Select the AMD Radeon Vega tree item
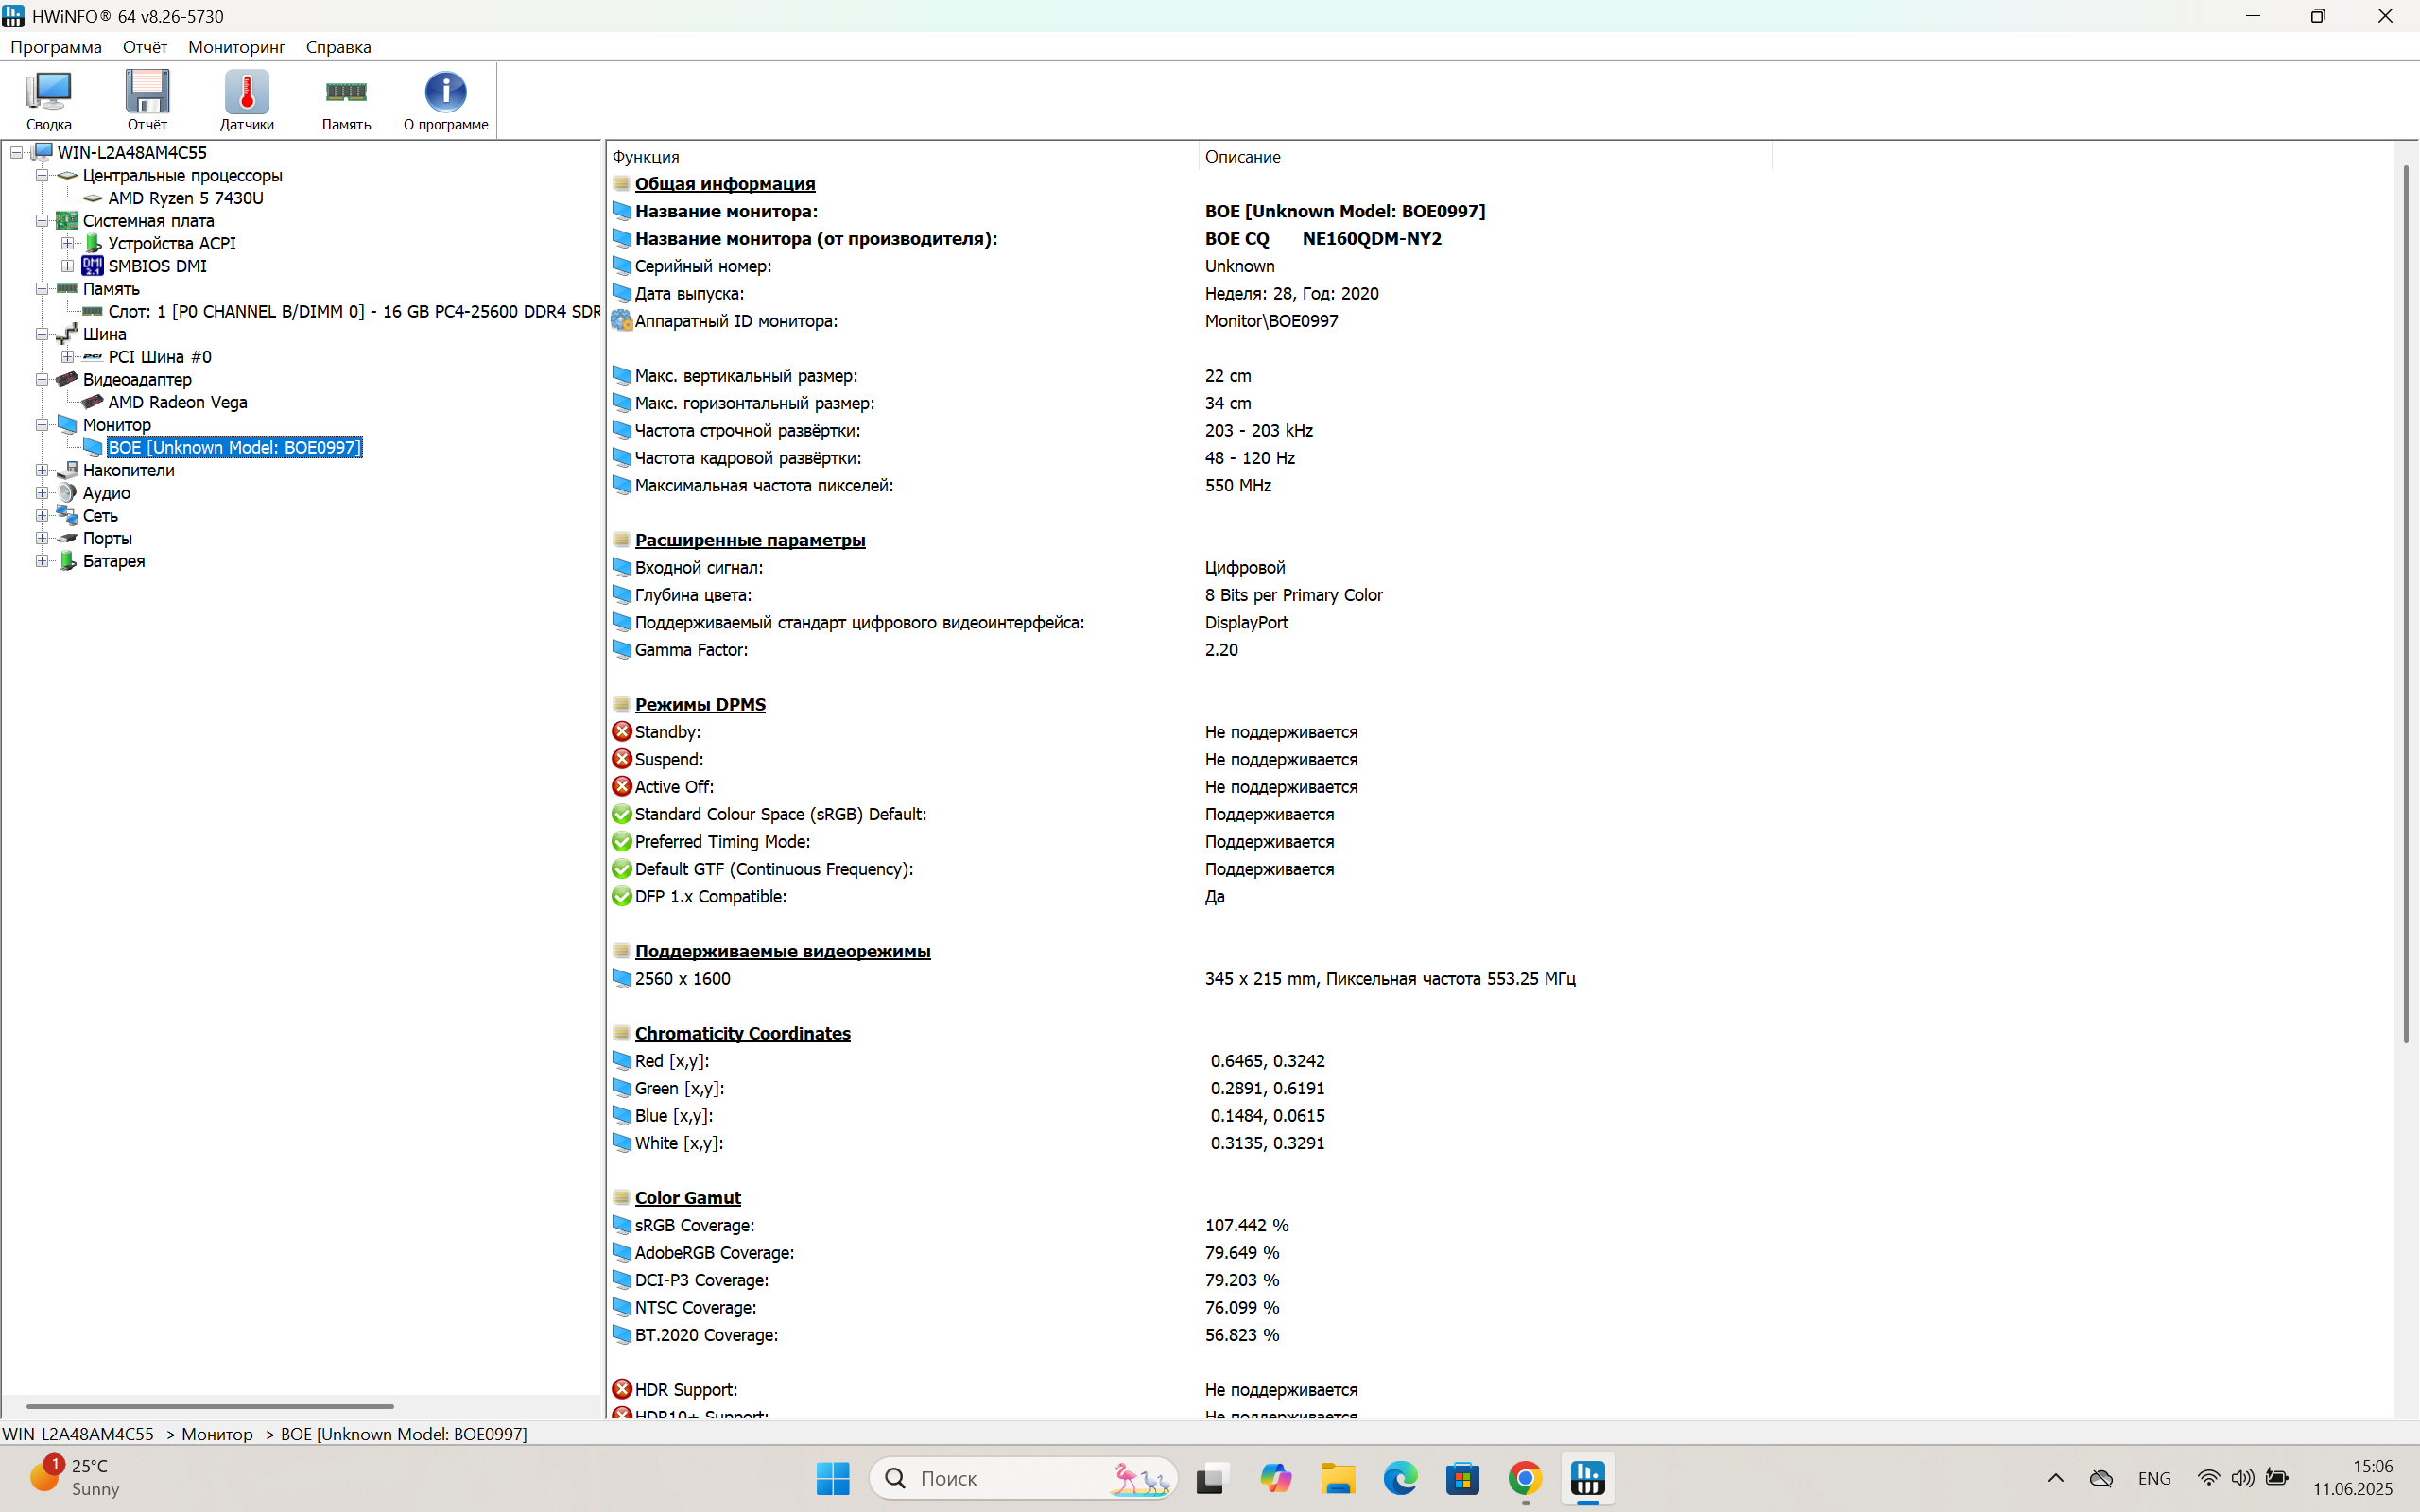This screenshot has width=2420, height=1512. 177,402
